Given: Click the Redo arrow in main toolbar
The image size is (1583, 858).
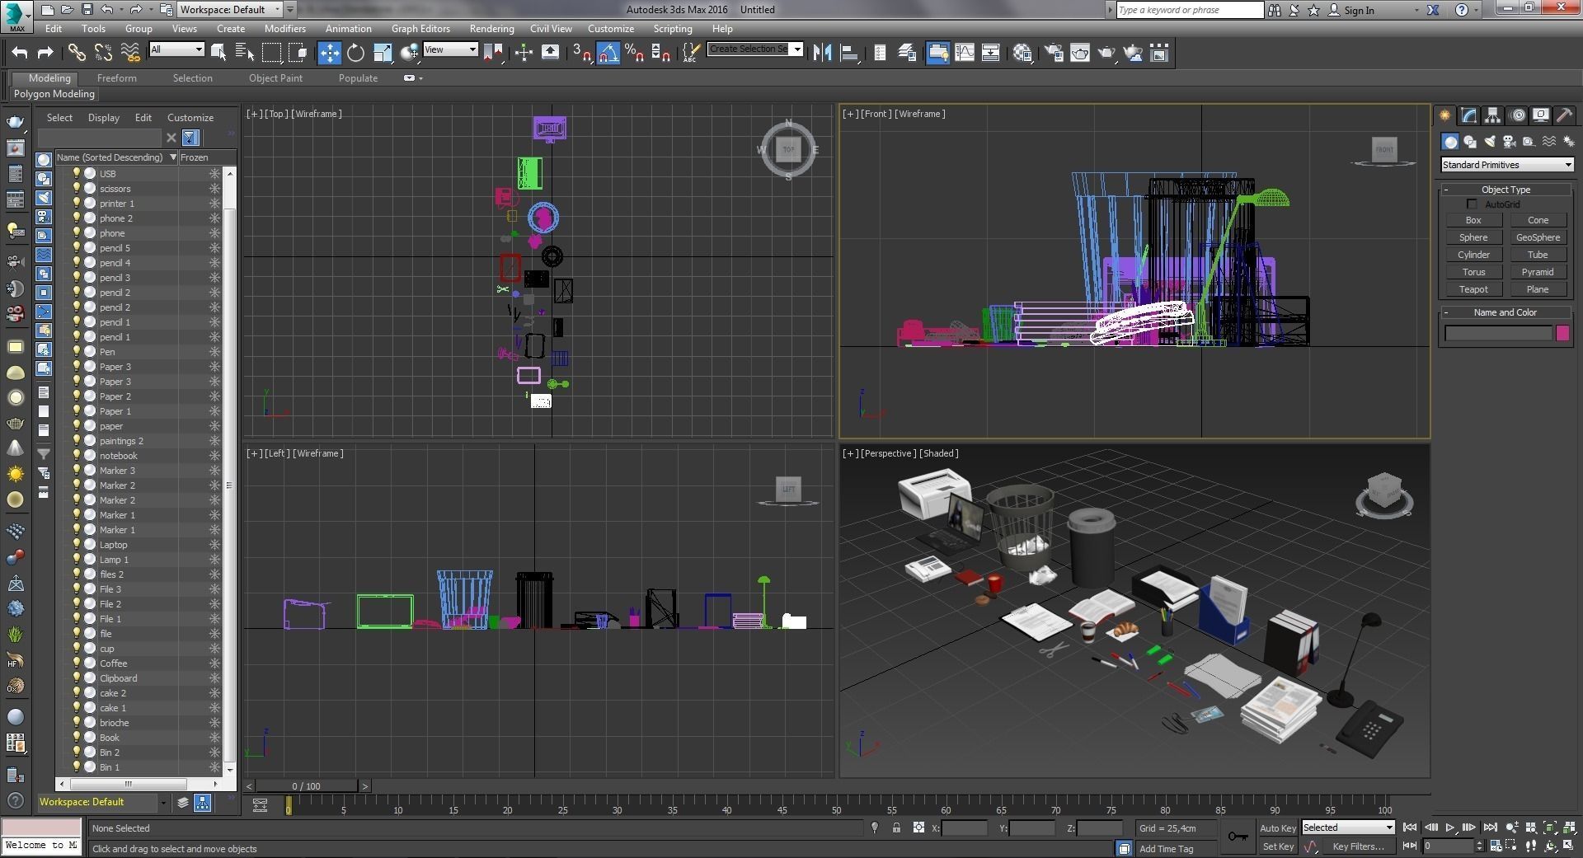Looking at the screenshot, I should point(45,53).
